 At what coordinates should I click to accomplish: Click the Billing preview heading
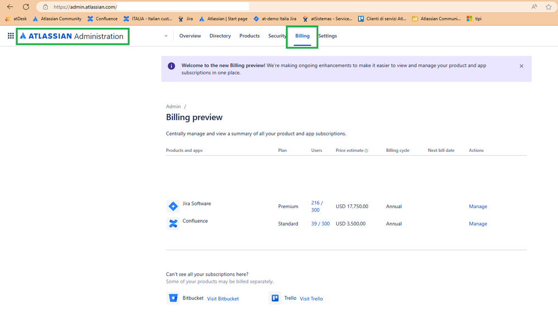click(x=194, y=117)
